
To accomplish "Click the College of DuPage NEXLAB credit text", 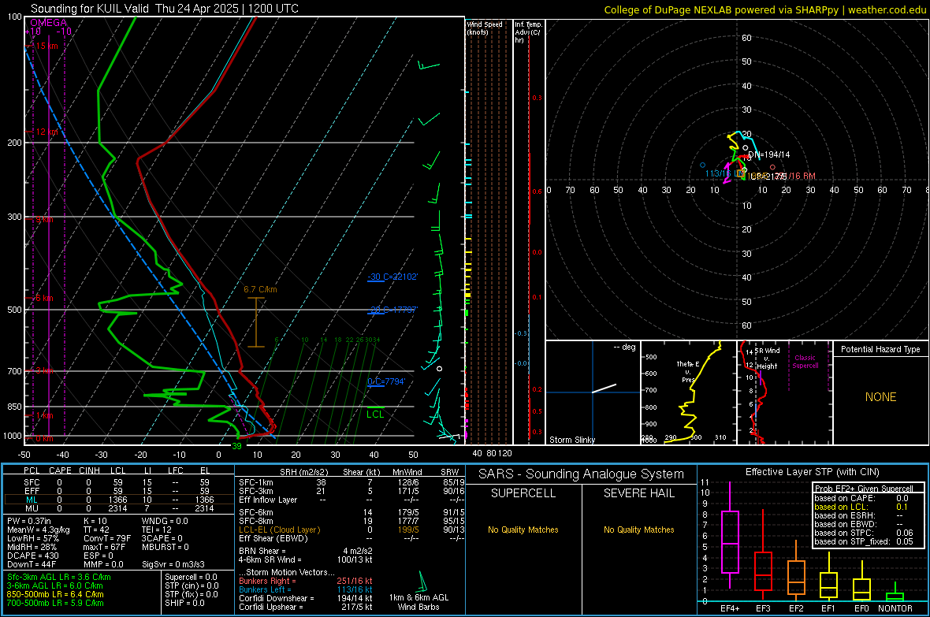I will tap(764, 9).
